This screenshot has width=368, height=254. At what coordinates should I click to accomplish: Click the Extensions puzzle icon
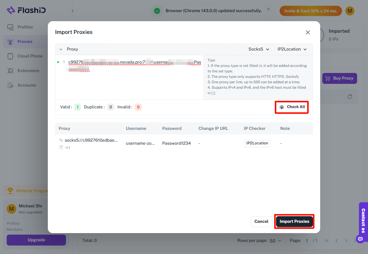[10, 71]
